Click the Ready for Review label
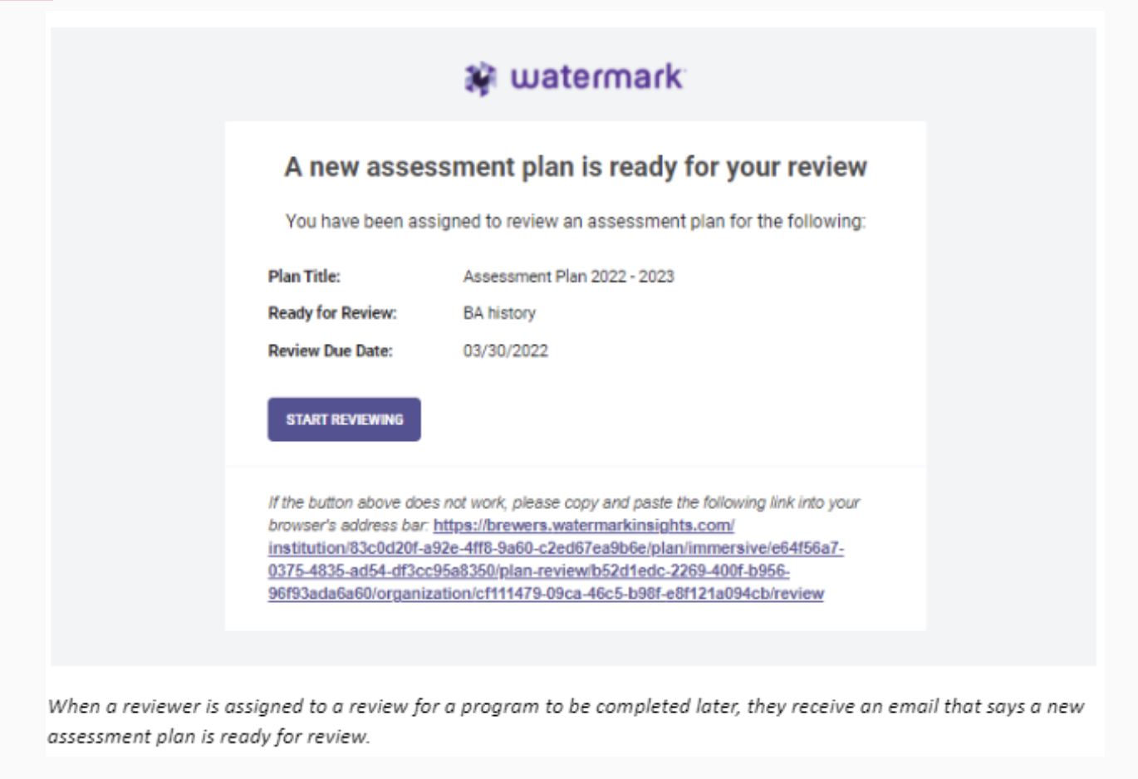This screenshot has height=779, width=1138. click(332, 313)
